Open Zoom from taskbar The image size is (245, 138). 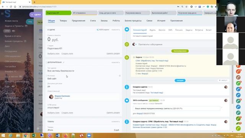(89, 135)
